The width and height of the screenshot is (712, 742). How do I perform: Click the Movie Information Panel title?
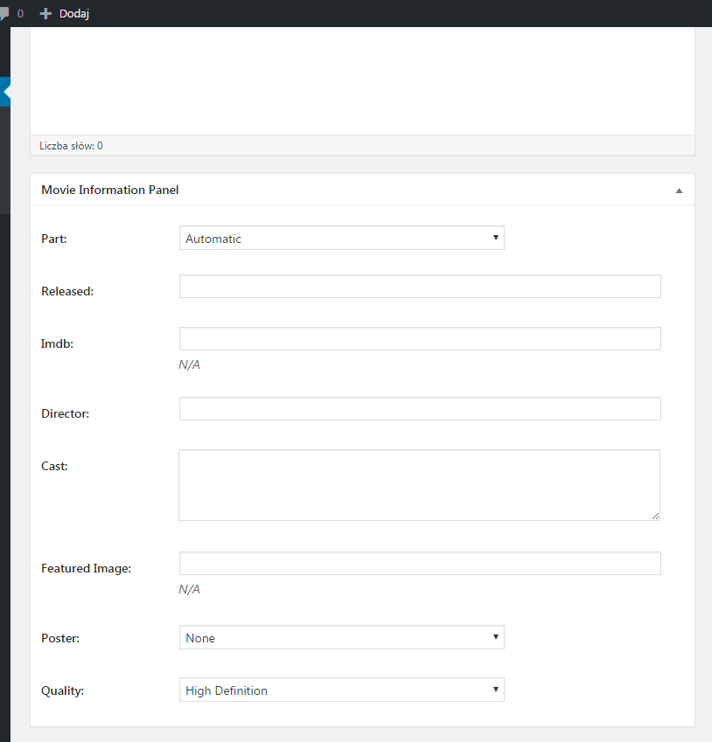click(x=110, y=190)
